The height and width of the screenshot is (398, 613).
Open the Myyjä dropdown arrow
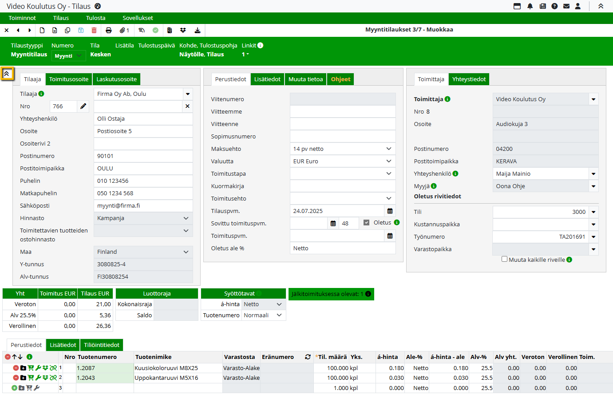593,186
